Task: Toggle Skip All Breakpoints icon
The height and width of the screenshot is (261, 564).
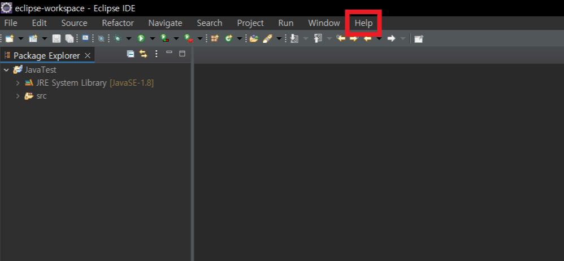Action: [101, 38]
